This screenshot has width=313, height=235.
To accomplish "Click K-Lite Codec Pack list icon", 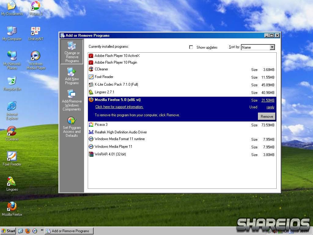I will 91,84.
